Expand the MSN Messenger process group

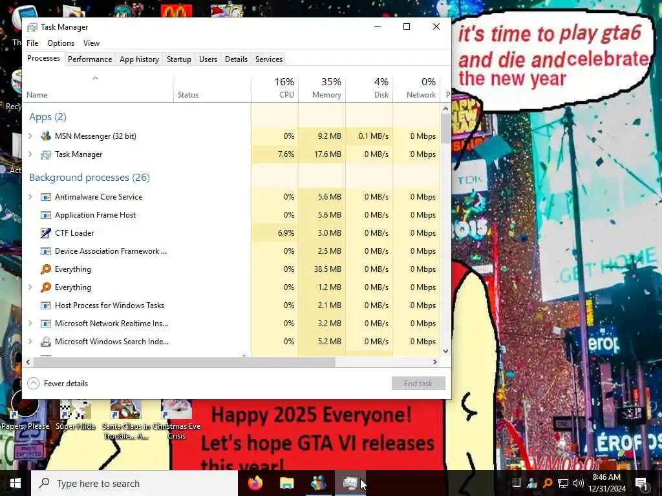click(30, 136)
